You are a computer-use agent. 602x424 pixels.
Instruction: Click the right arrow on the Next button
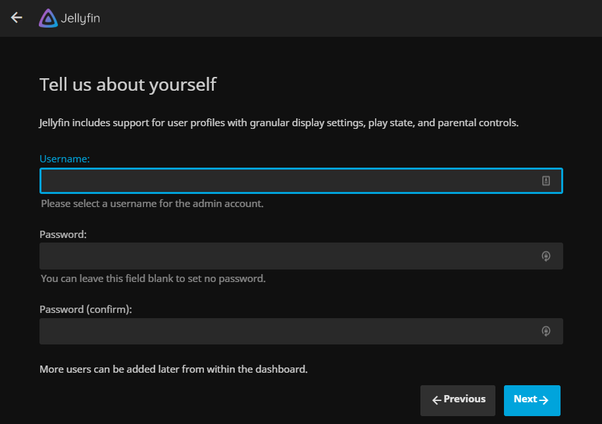point(543,400)
